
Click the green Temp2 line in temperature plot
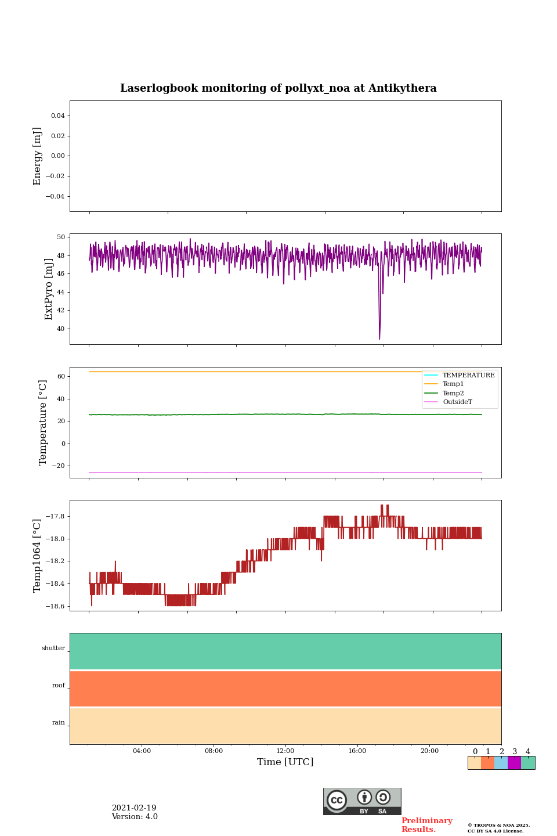pyautogui.click(x=285, y=415)
